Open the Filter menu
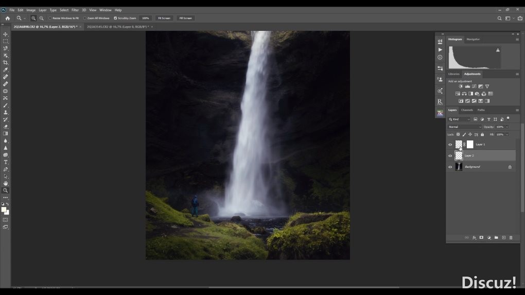Screen dimensions: 525x295 [x=75, y=10]
